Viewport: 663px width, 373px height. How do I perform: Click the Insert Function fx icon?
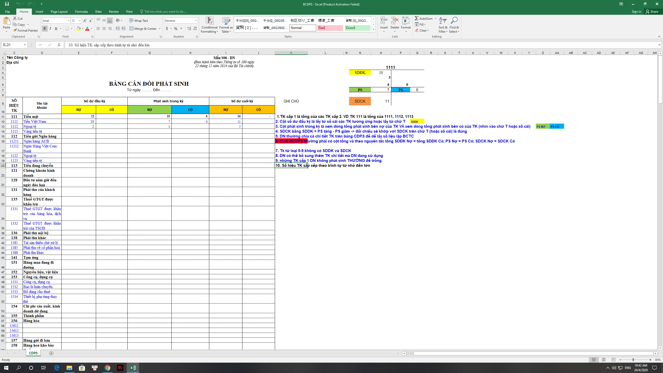[x=59, y=45]
